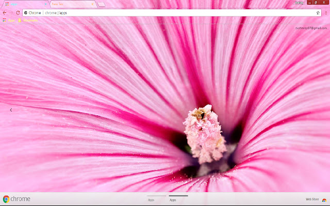Select the first Apps page indicator at bottom

point(157,198)
